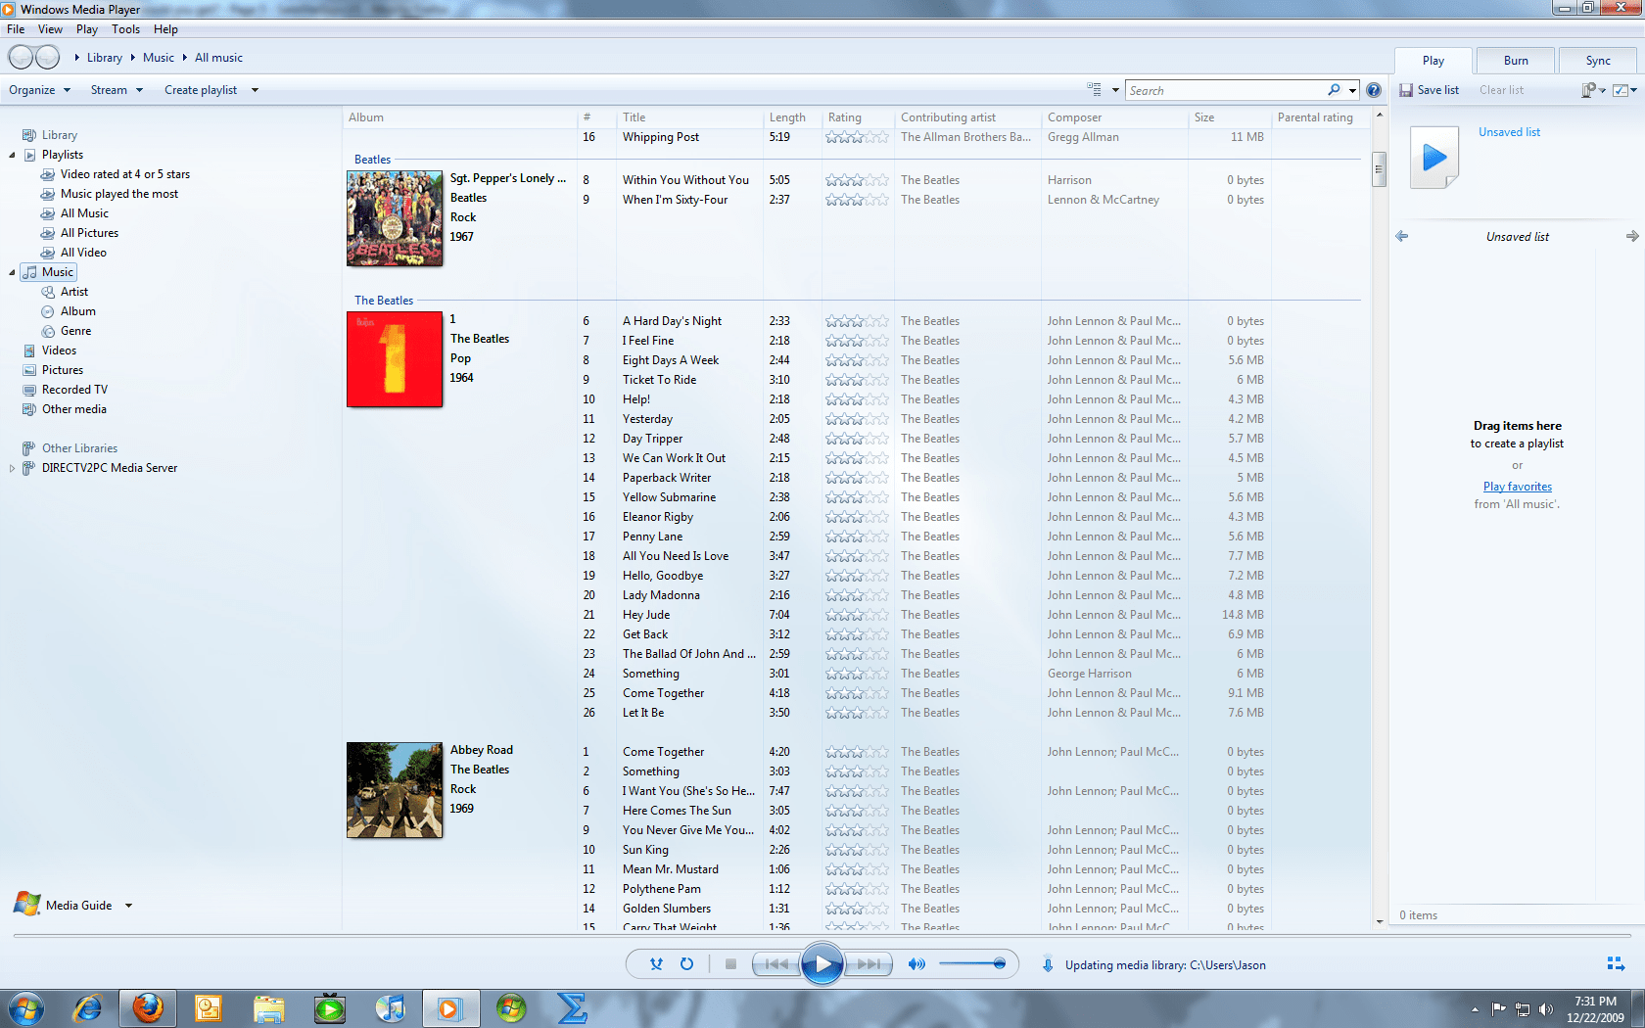
Task: Open the Tools menu
Action: (x=125, y=29)
